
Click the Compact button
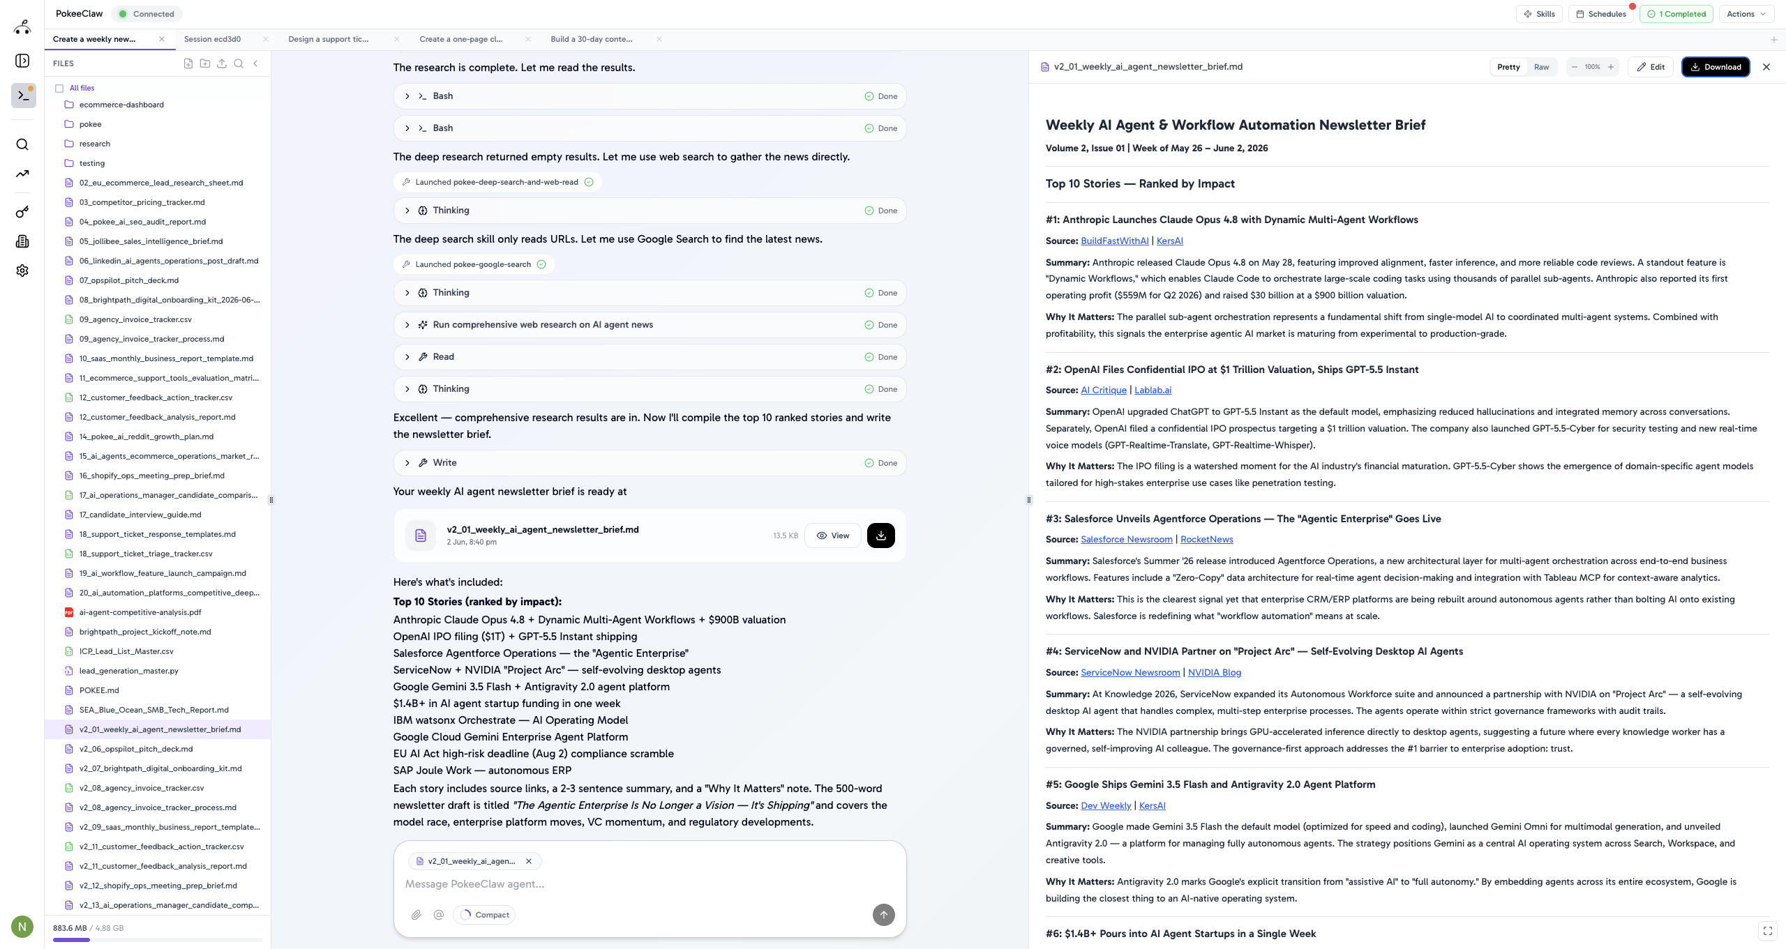(485, 915)
